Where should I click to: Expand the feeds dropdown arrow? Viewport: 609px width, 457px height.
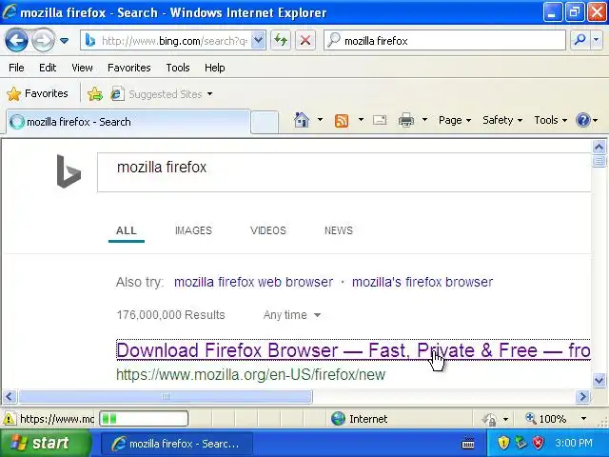tap(361, 120)
